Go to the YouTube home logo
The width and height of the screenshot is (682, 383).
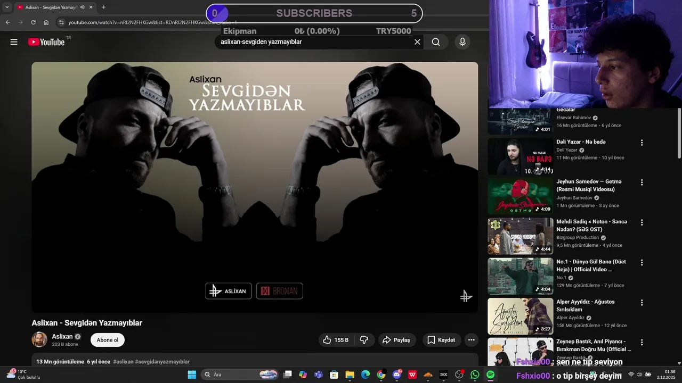(x=46, y=42)
